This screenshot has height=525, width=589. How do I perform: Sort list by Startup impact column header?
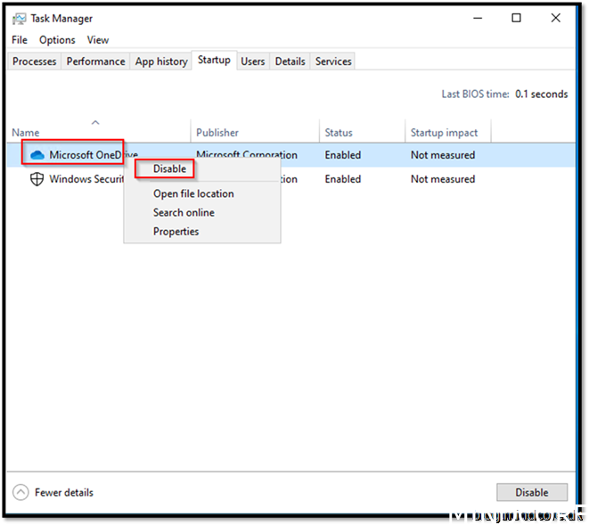[444, 133]
